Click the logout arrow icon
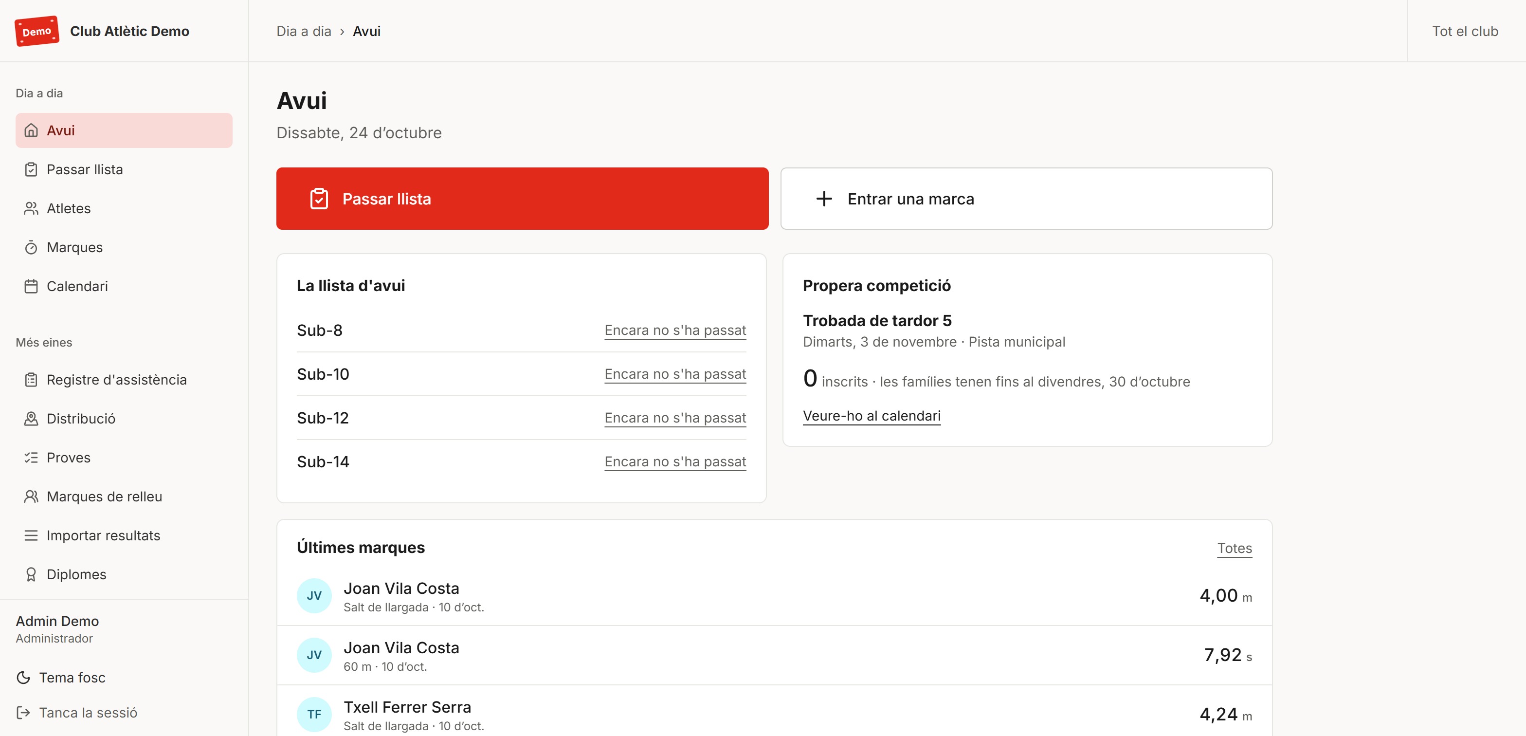1526x736 pixels. (x=23, y=712)
